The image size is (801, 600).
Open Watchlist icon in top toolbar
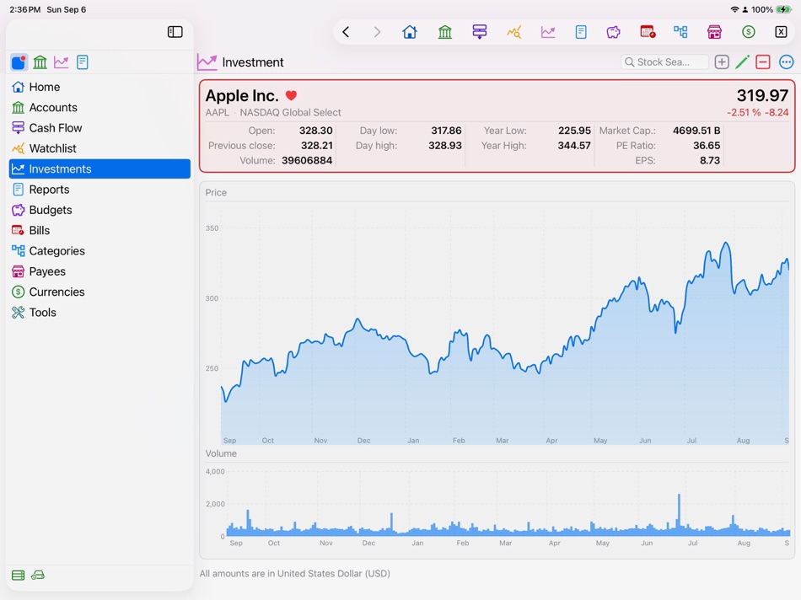(514, 32)
